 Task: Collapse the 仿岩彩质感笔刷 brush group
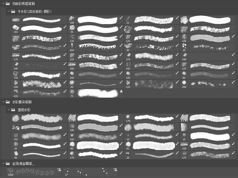pyautogui.click(x=3, y=4)
